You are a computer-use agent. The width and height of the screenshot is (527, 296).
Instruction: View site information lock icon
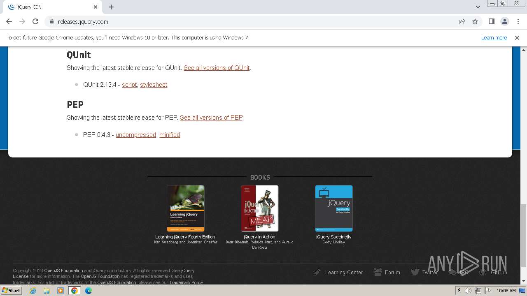click(x=51, y=21)
